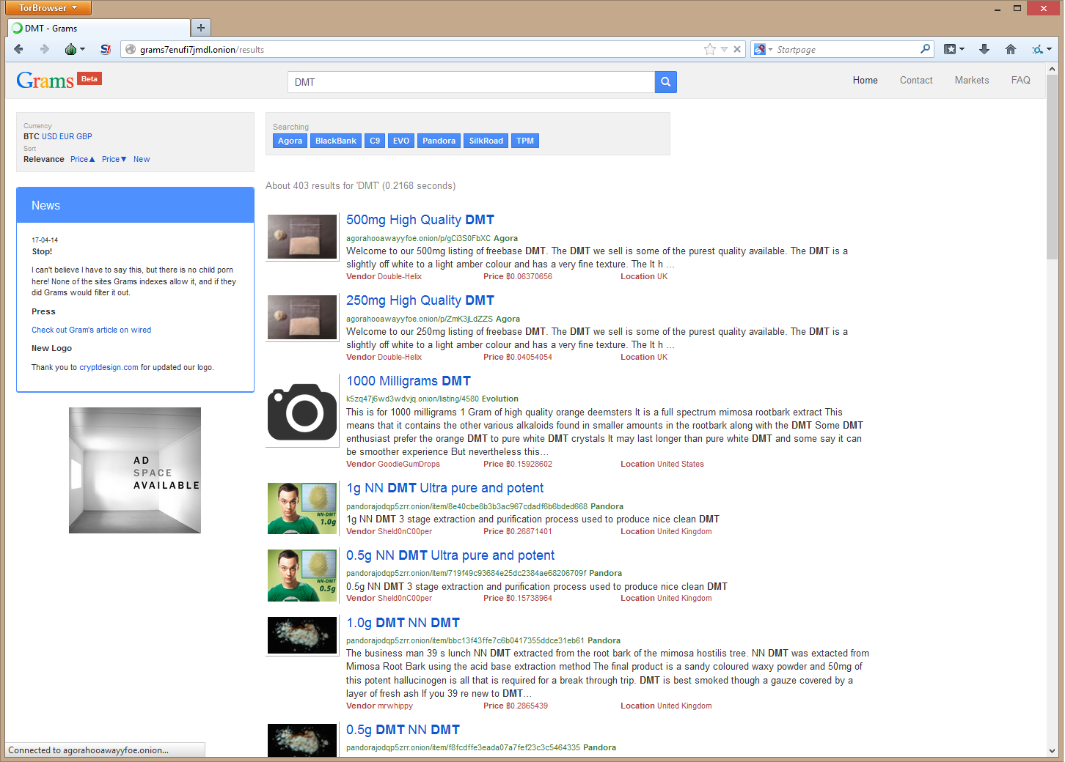Open '0.5g NN DMT Ultra pure' result
The width and height of the screenshot is (1065, 762).
(450, 555)
